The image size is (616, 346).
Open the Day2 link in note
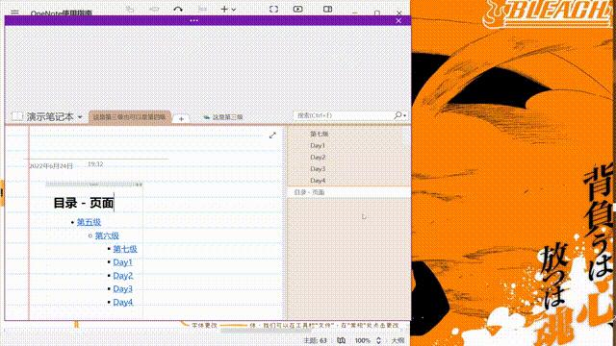123,276
